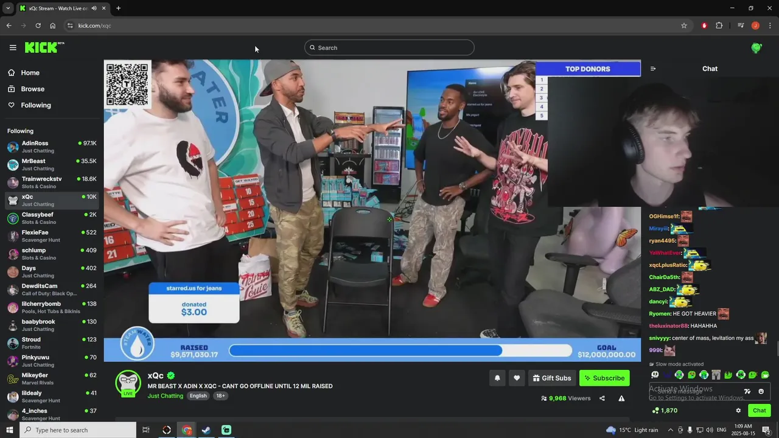Open the emoji picker in chat box
The width and height of the screenshot is (779, 438).
761,392
